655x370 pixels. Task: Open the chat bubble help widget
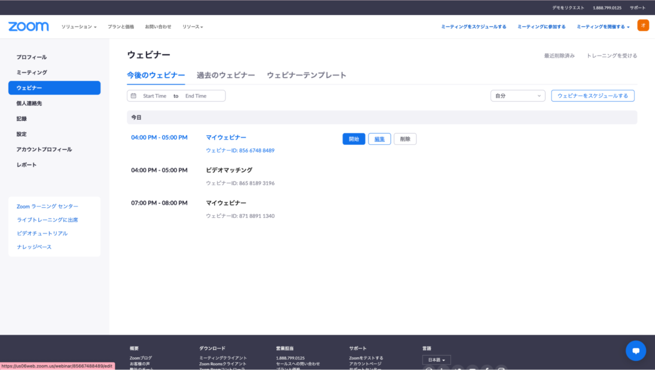pyautogui.click(x=636, y=351)
